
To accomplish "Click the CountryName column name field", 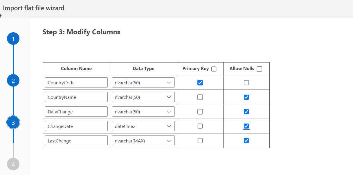I will (x=76, y=97).
